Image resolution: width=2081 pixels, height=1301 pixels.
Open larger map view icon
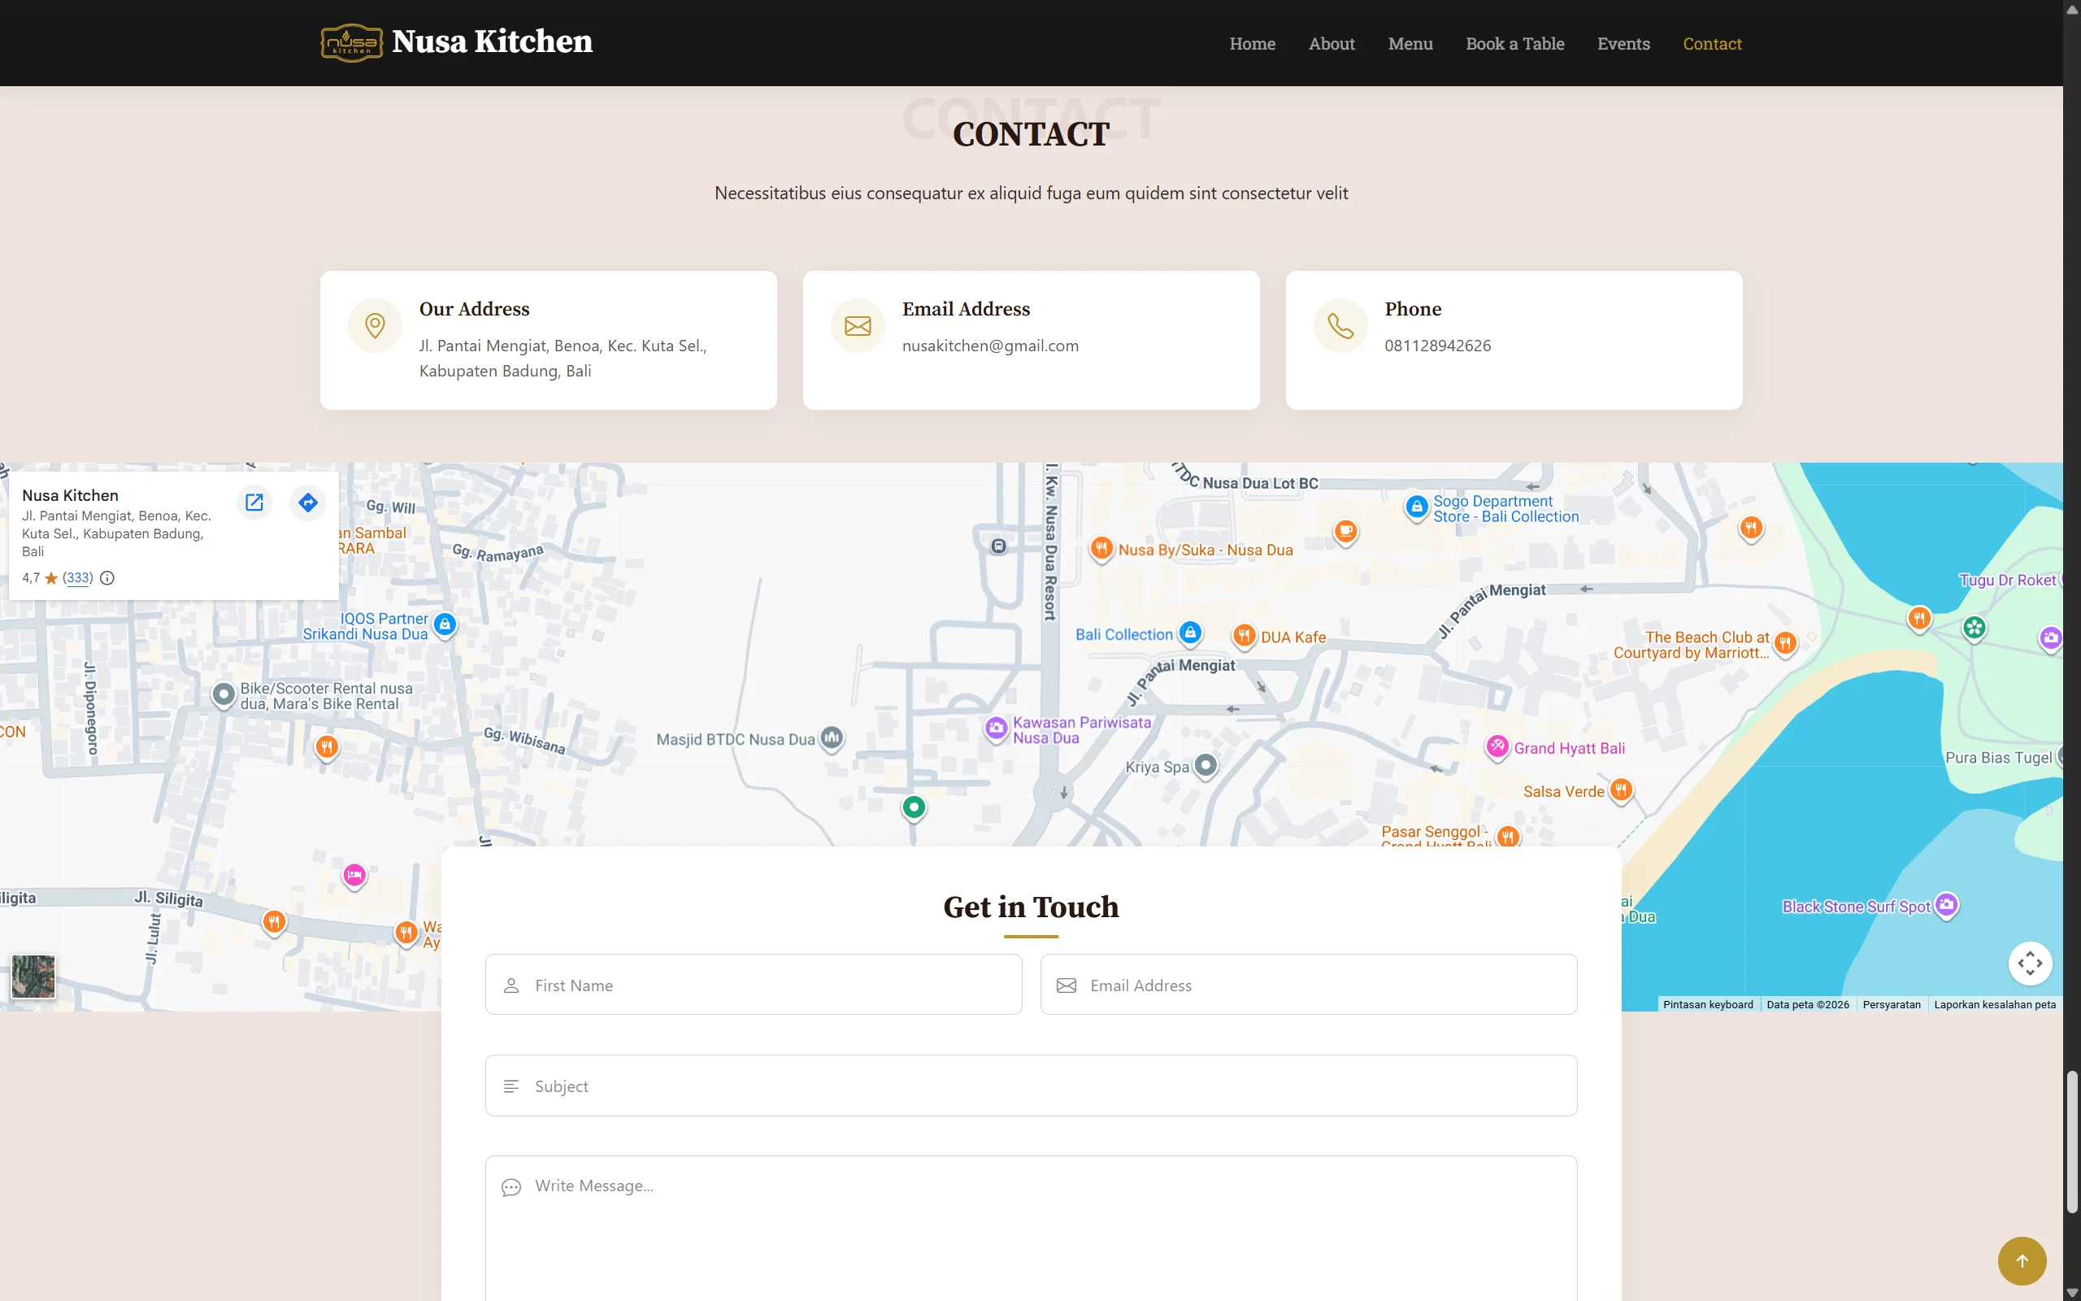point(254,503)
